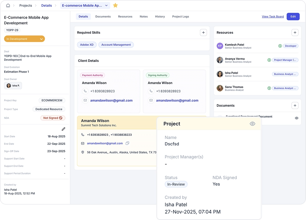Click the sign-off date 23-Sep-2025
The image size is (306, 220).
pyautogui.click(x=56, y=151)
